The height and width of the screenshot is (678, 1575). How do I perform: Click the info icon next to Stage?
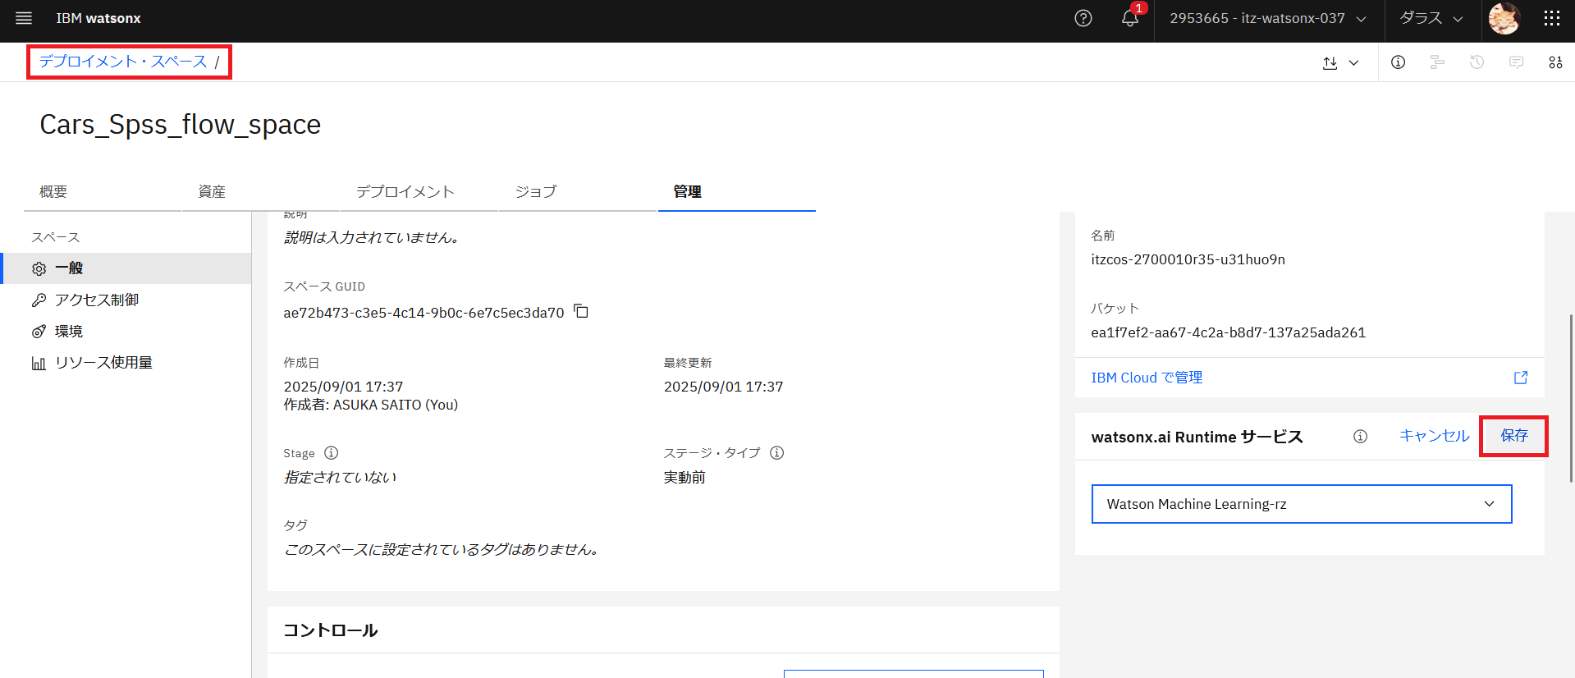331,453
